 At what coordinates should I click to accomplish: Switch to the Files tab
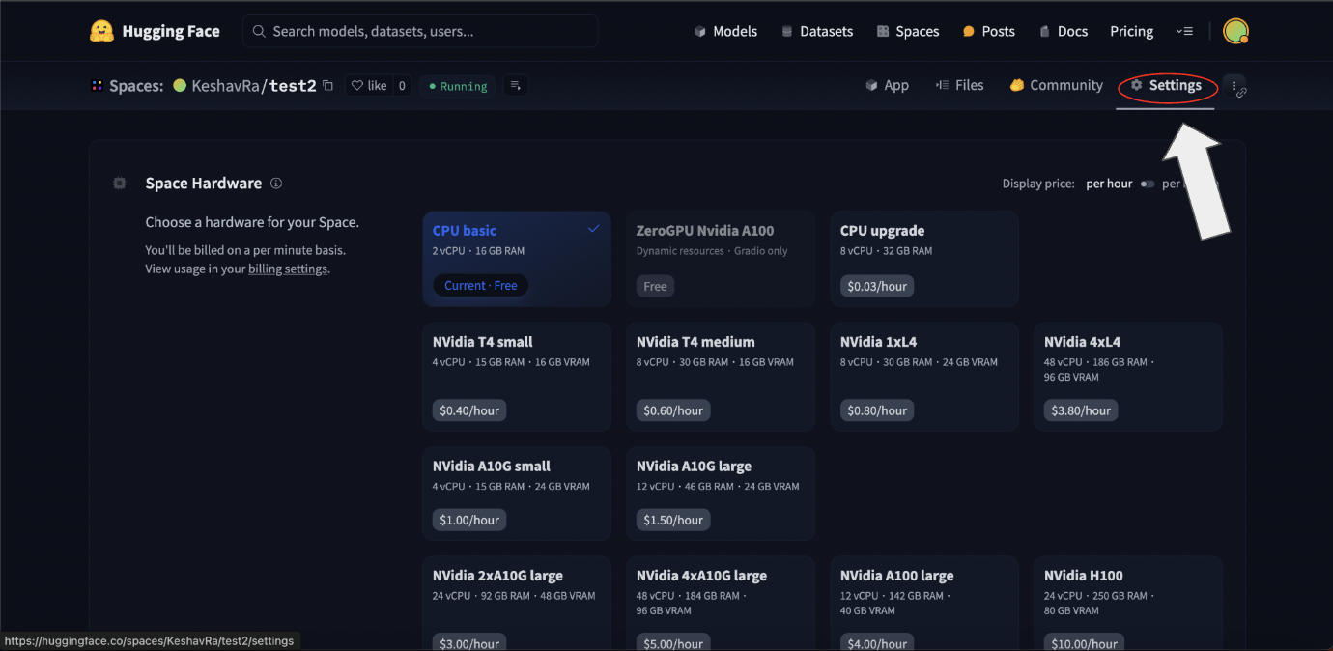(x=959, y=85)
